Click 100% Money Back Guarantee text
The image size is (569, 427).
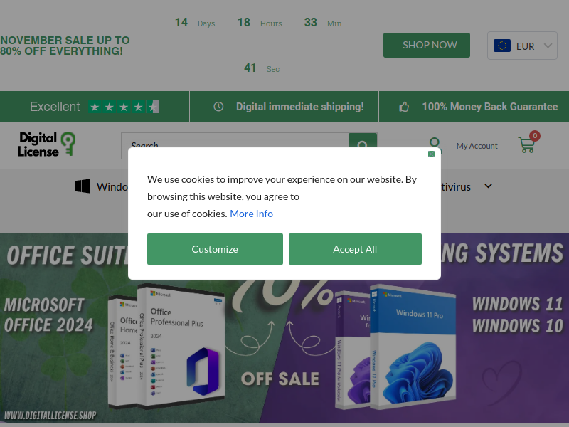coord(490,107)
